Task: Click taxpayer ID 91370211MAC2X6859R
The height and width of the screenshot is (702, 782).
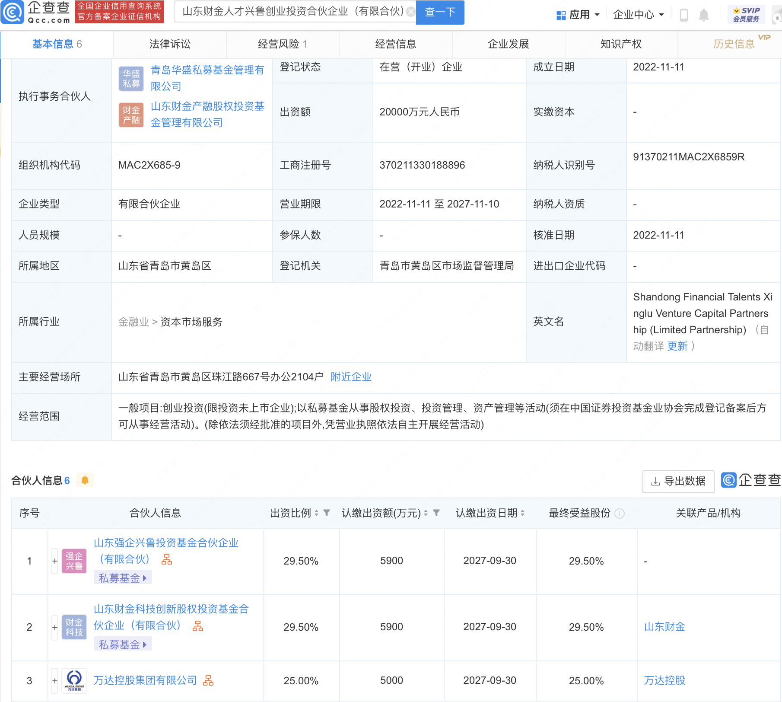Action: [x=689, y=157]
